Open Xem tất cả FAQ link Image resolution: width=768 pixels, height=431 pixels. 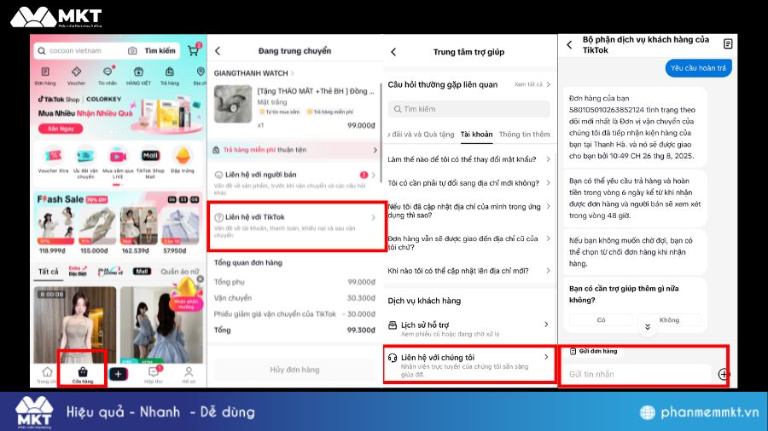point(532,84)
